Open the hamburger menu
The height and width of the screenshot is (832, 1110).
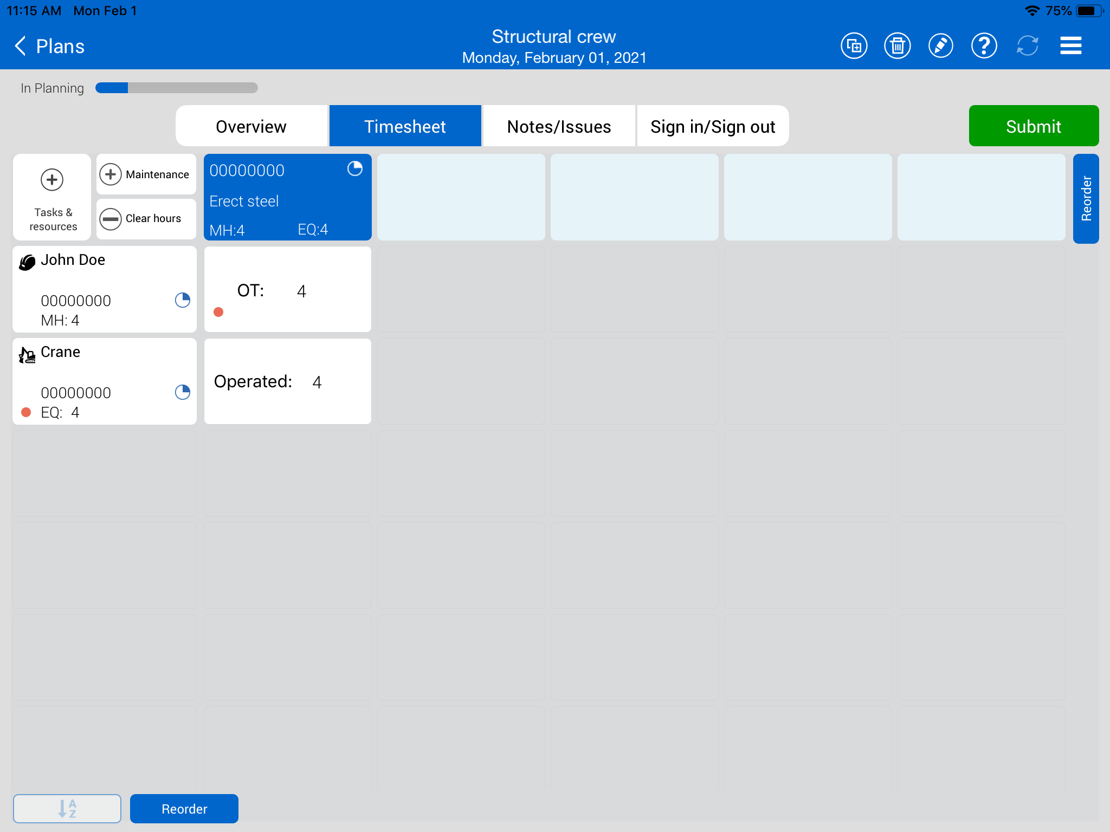point(1070,46)
